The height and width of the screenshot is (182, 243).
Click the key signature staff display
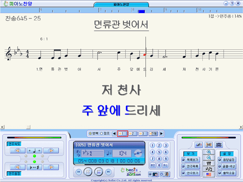coord(93,153)
